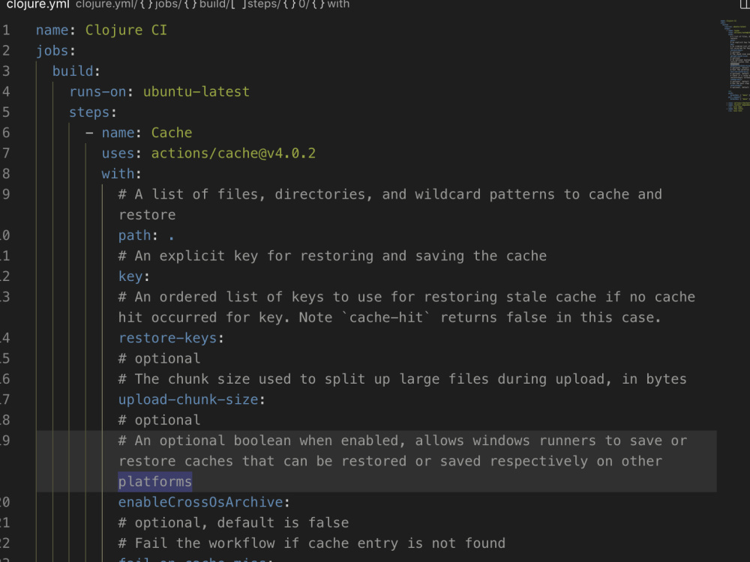
Task: Click line number 1 in the gutter
Action: point(6,30)
